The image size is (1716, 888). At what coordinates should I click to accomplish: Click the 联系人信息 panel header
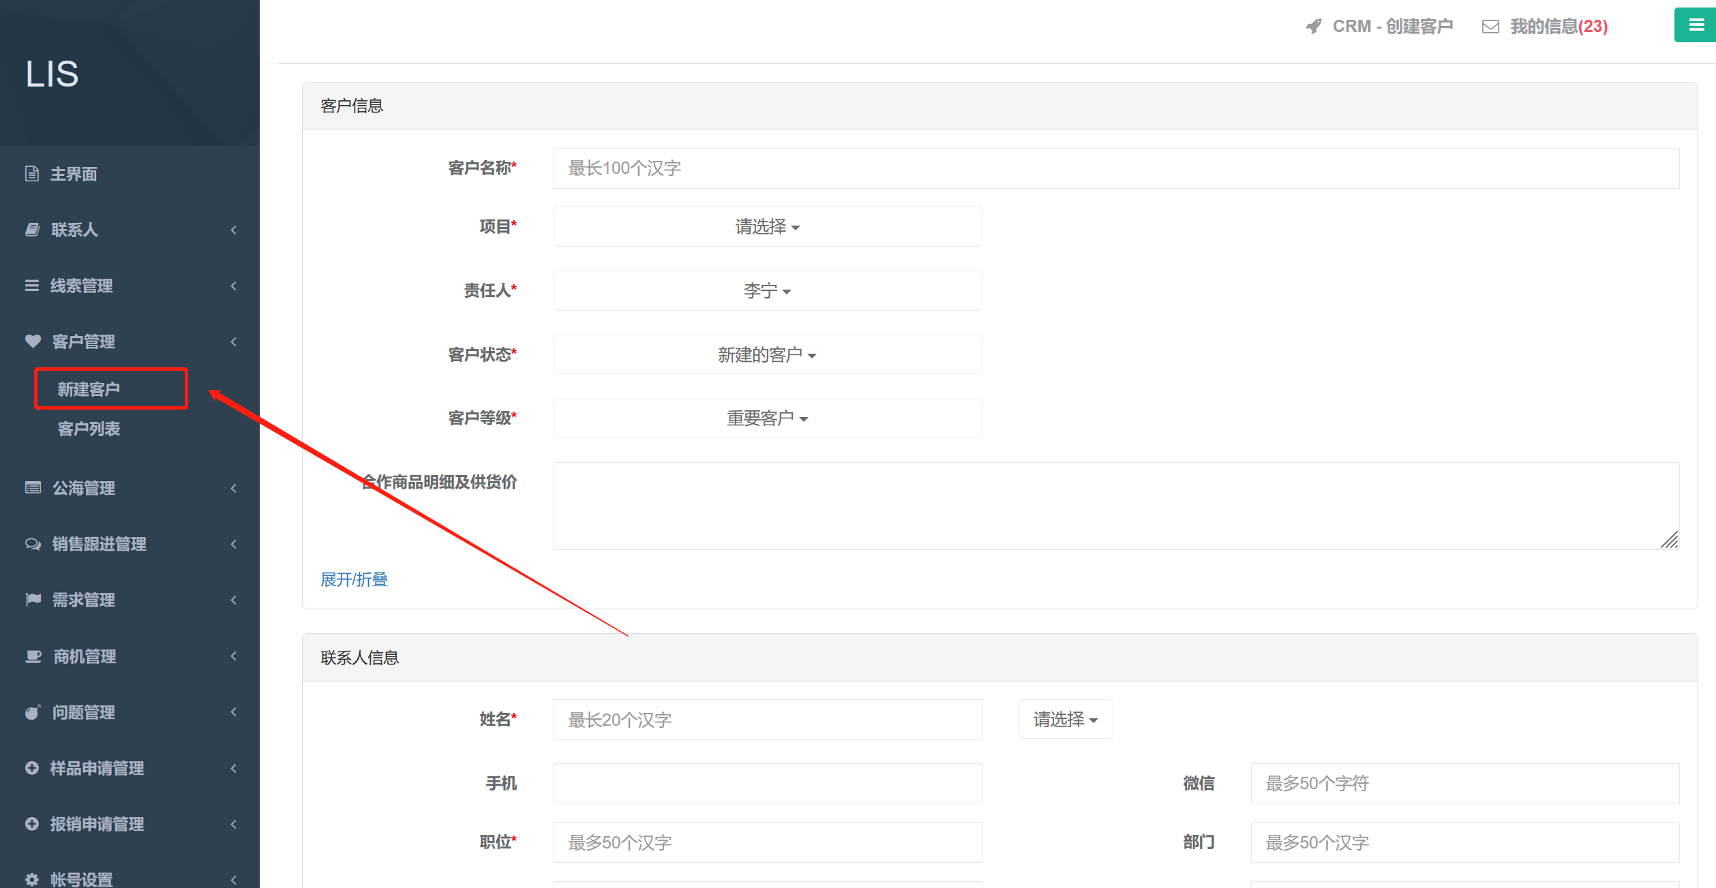(999, 658)
